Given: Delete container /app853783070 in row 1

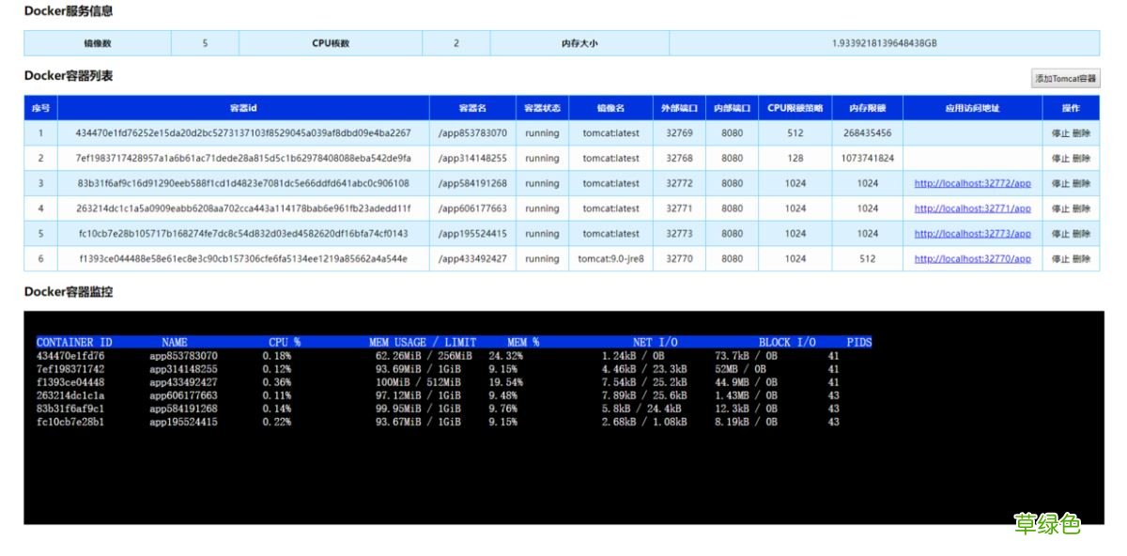Looking at the screenshot, I should pyautogui.click(x=1080, y=133).
